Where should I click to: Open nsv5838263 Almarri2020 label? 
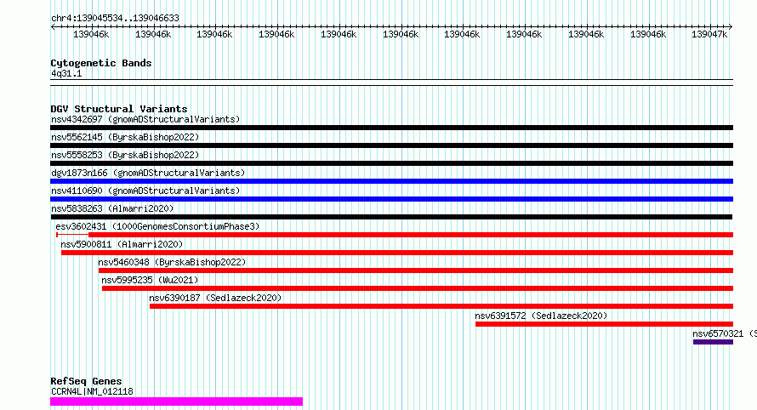click(112, 208)
